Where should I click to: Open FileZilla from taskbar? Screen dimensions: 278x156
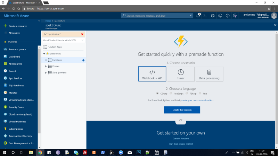[85, 153]
